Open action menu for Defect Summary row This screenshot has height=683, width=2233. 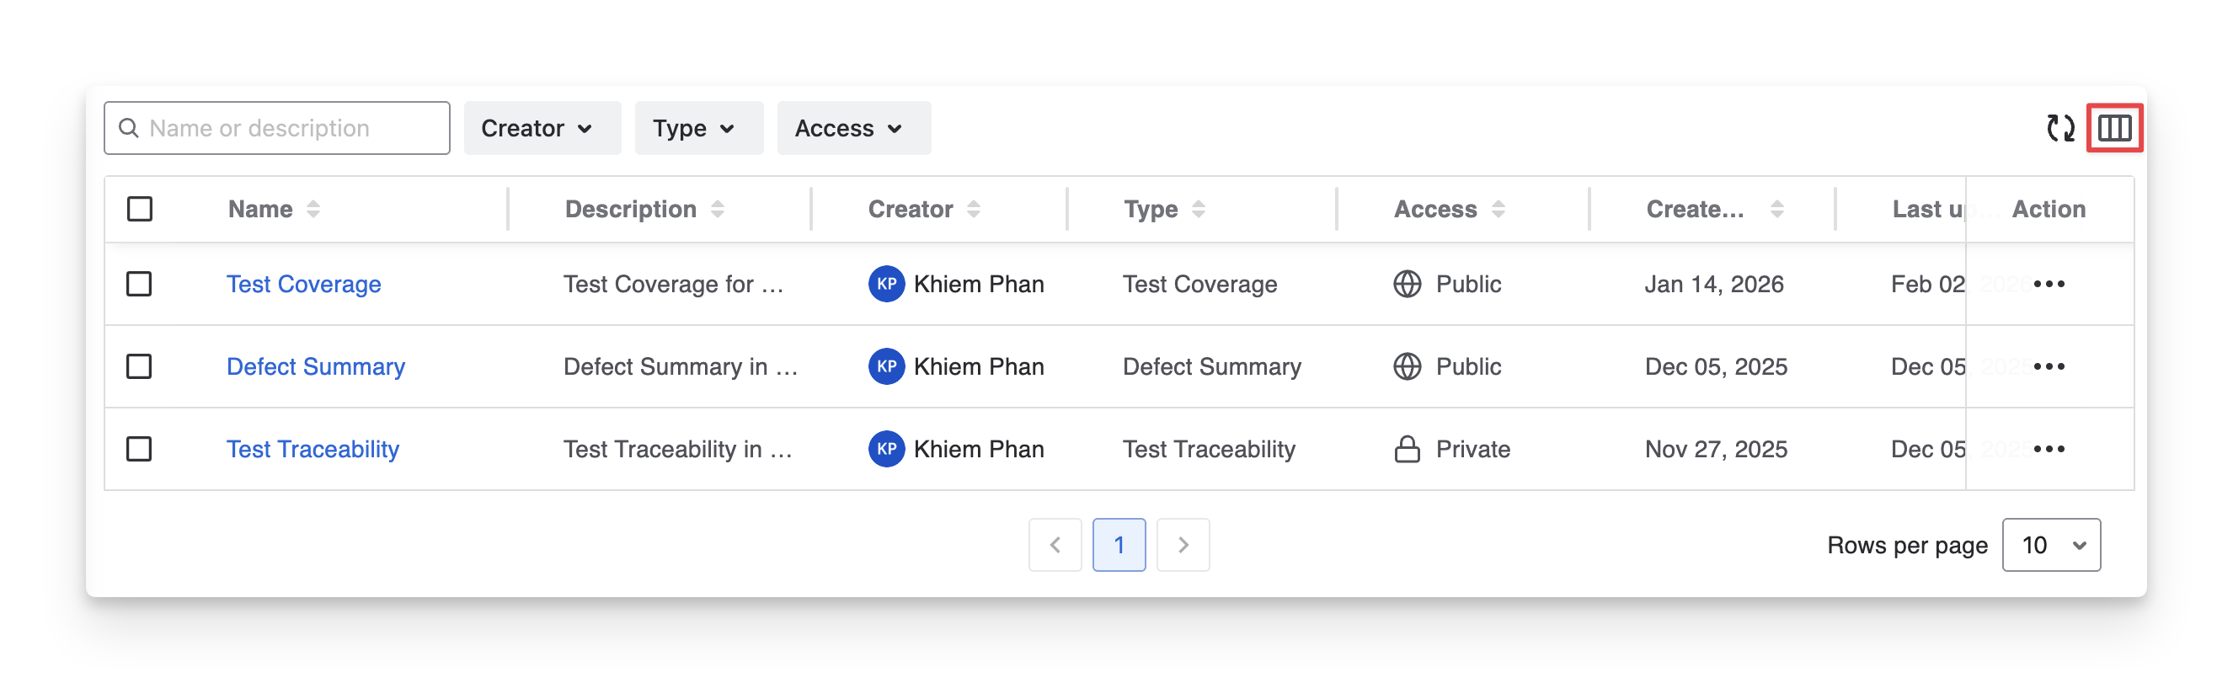coord(2049,366)
